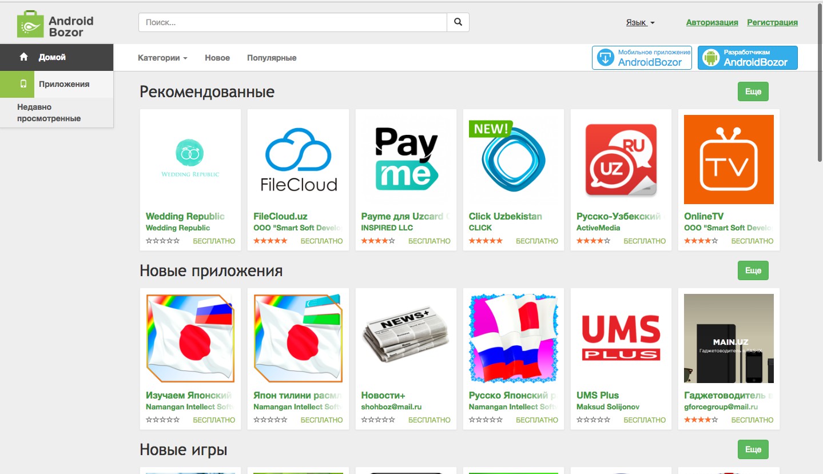Click the search magnifier button
This screenshot has height=474, width=823.
(x=458, y=22)
